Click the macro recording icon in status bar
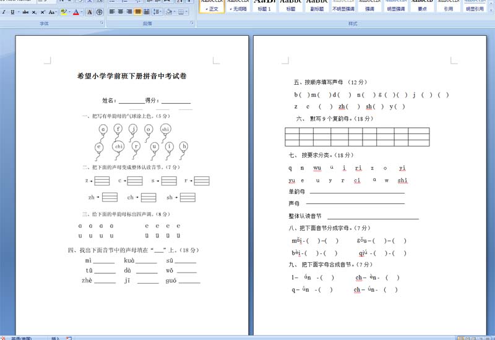 point(69,338)
